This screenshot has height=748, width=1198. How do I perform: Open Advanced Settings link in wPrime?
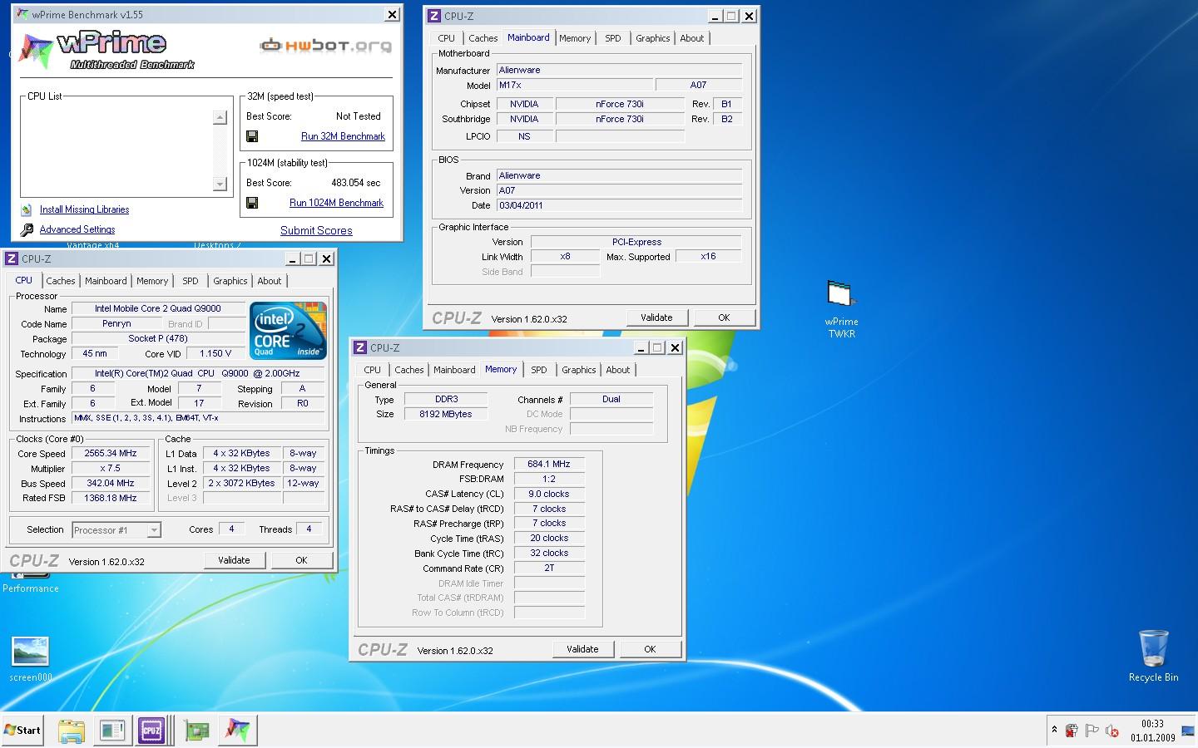click(77, 229)
